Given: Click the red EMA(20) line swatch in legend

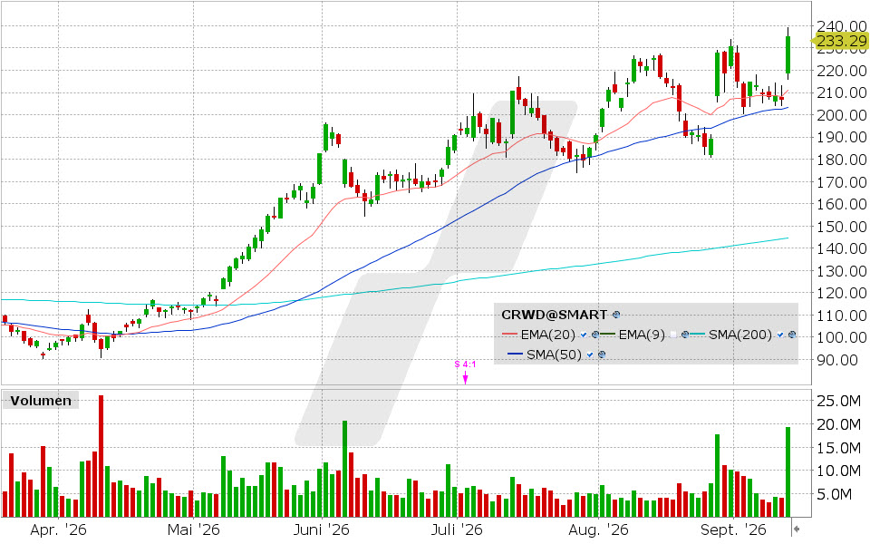Looking at the screenshot, I should tap(509, 335).
